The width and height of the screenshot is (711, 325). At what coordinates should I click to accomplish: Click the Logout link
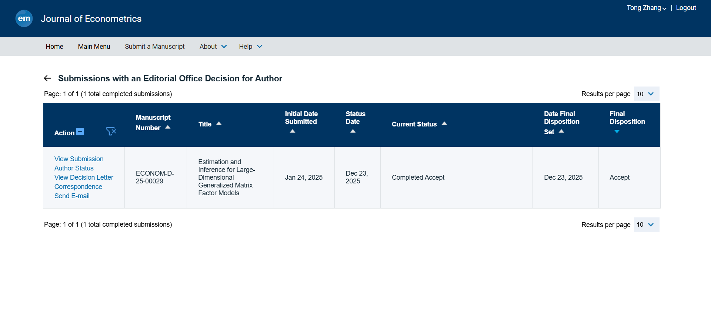[686, 8]
